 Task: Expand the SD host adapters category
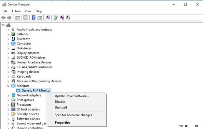[8, 110]
